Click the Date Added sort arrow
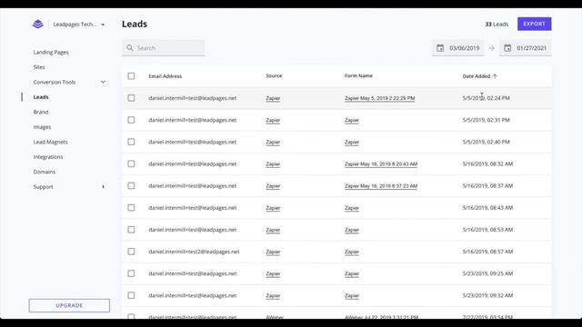This screenshot has width=582, height=327. [x=495, y=76]
